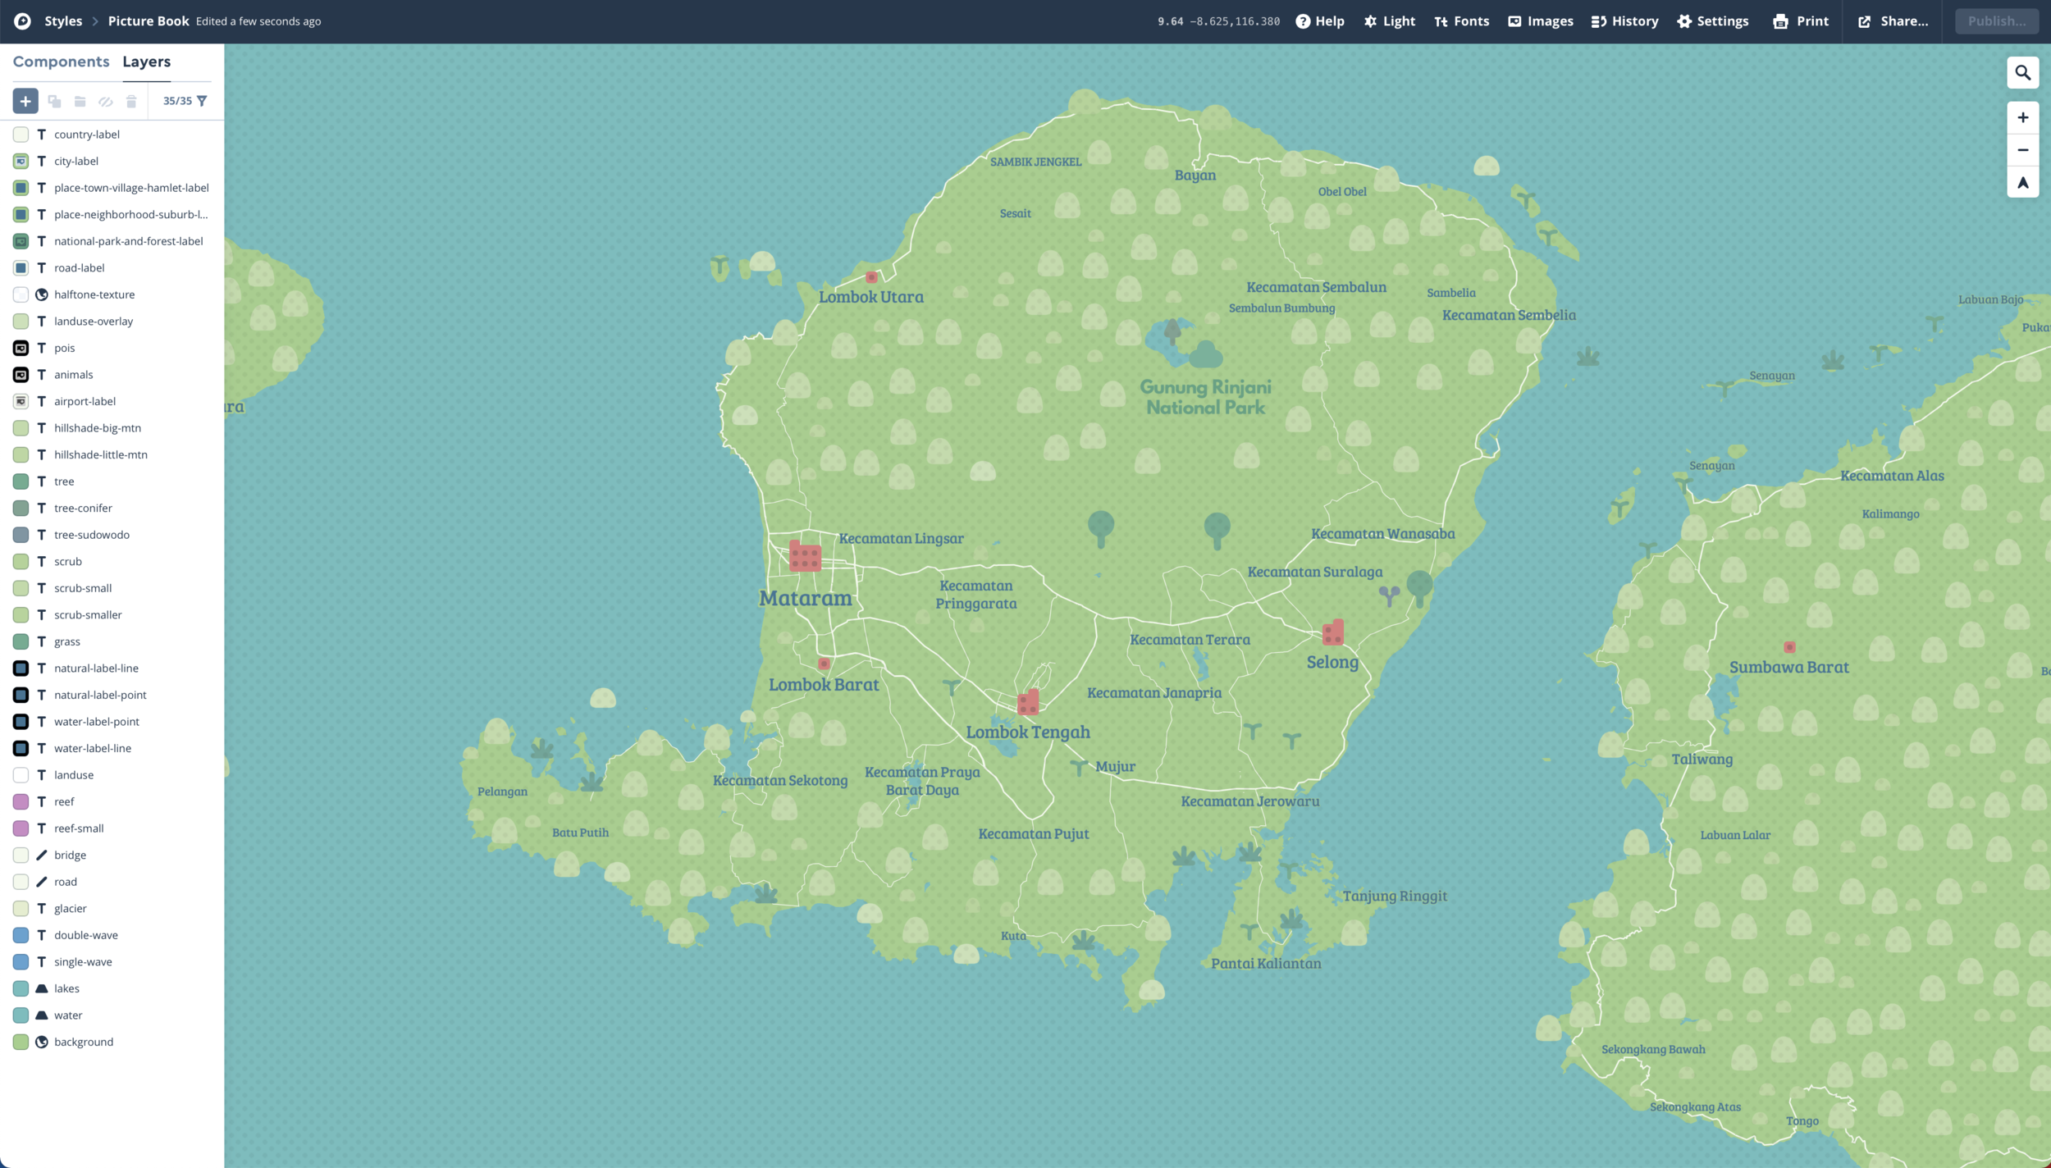Click the Publish button
Viewport: 2051px width, 1168px height.
[1996, 21]
